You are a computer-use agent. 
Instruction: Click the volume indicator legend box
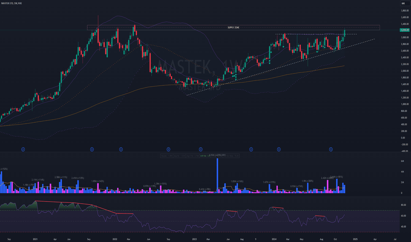click(x=200, y=156)
